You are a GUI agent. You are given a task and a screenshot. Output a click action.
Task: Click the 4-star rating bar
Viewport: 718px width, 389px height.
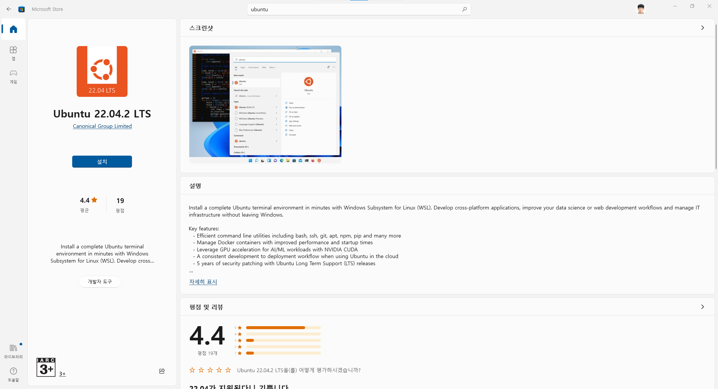283,334
